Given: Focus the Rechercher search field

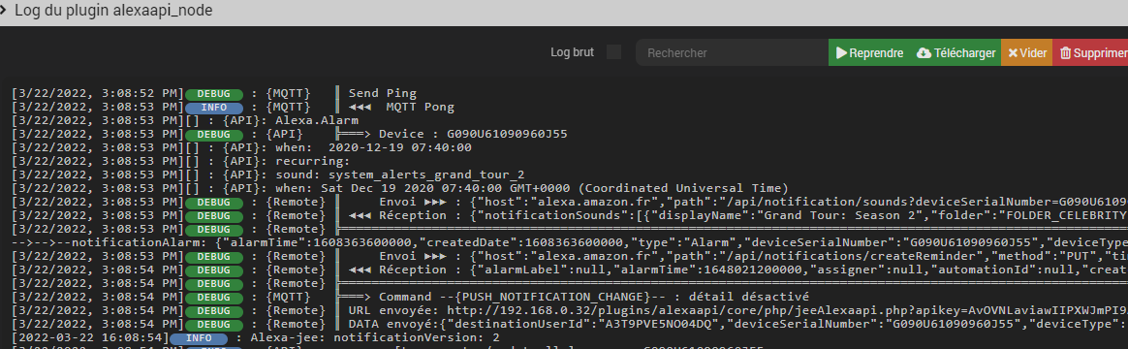Looking at the screenshot, I should 732,52.
